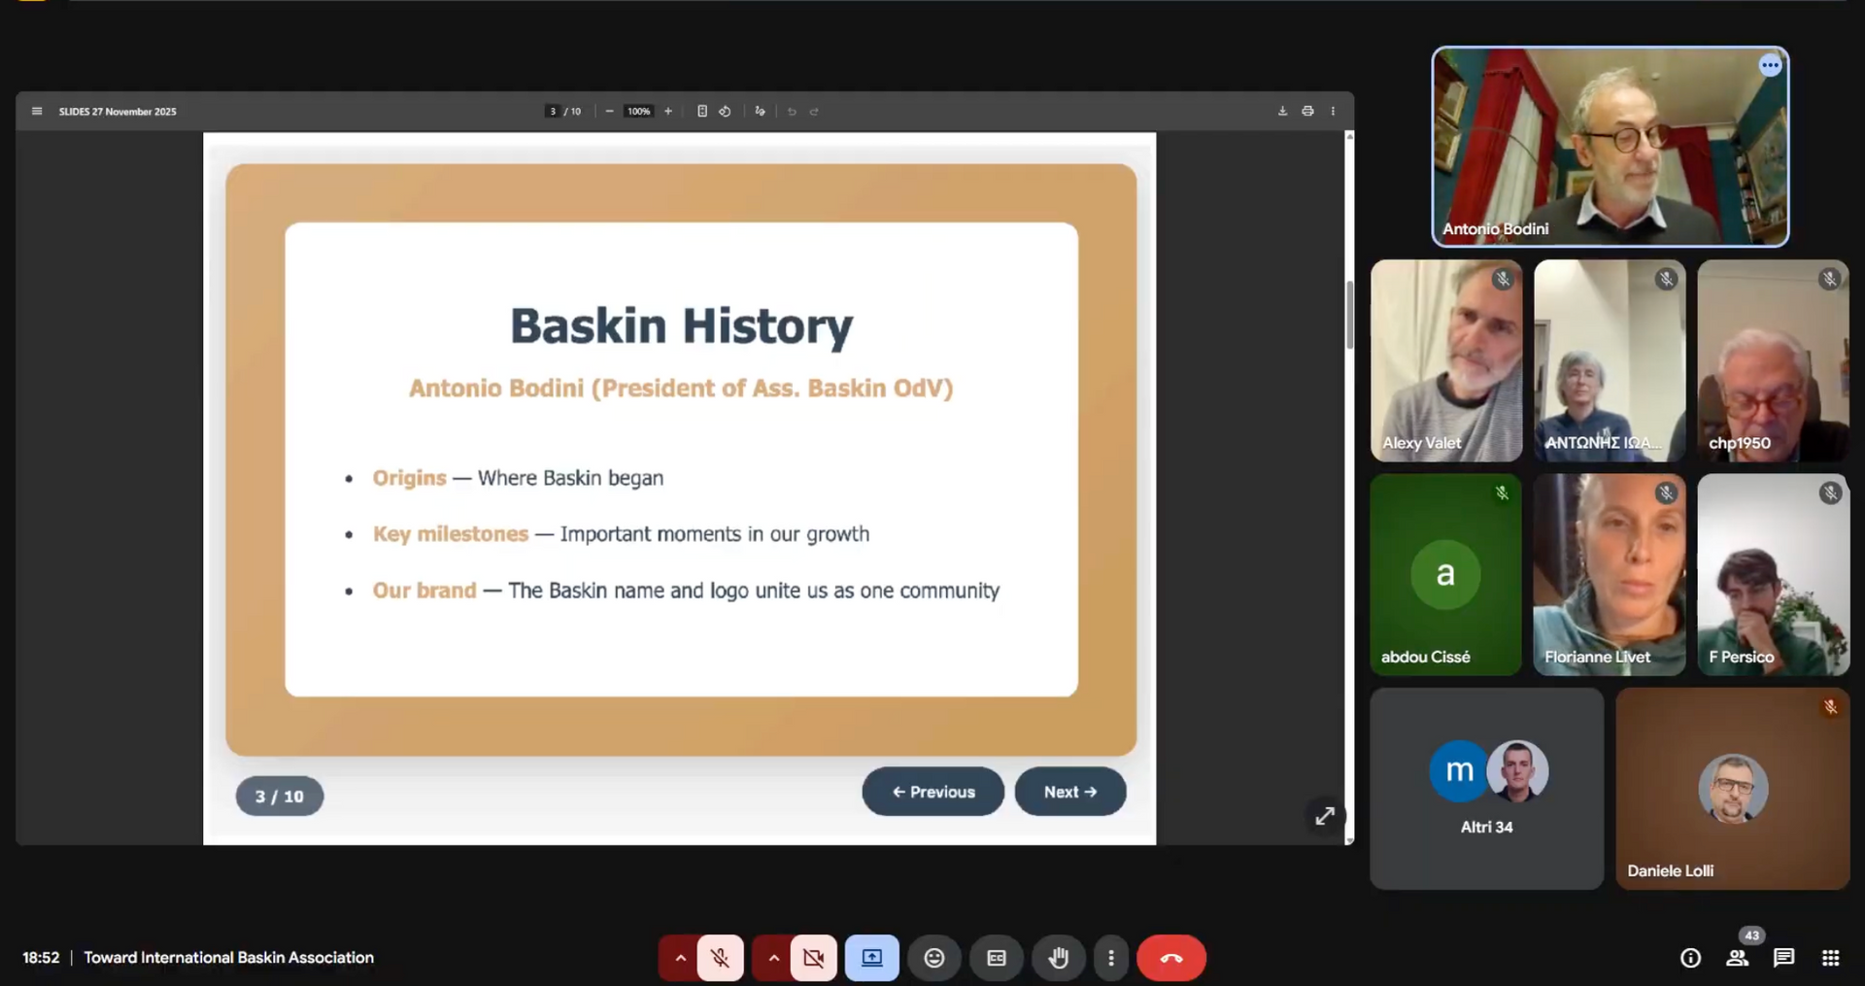Open PDF viewer more actions menu
The width and height of the screenshot is (1865, 986).
click(x=1333, y=112)
